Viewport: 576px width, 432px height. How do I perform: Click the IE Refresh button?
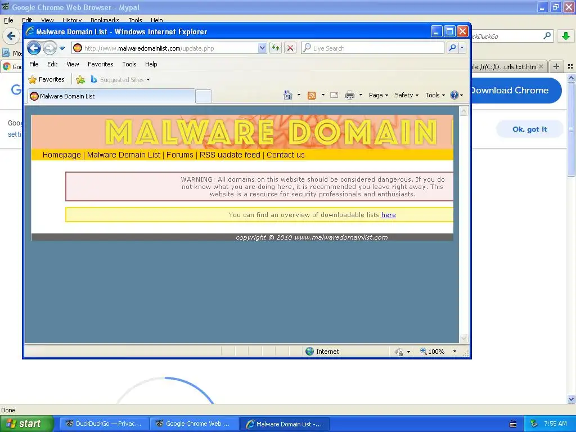(x=276, y=48)
